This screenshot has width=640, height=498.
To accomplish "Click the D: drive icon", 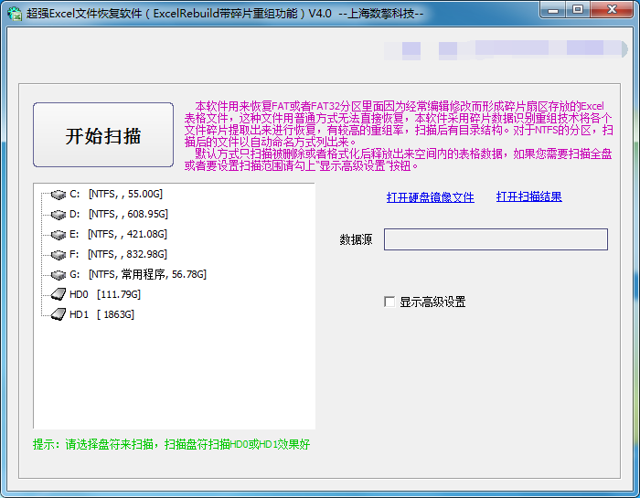I will pos(59,215).
